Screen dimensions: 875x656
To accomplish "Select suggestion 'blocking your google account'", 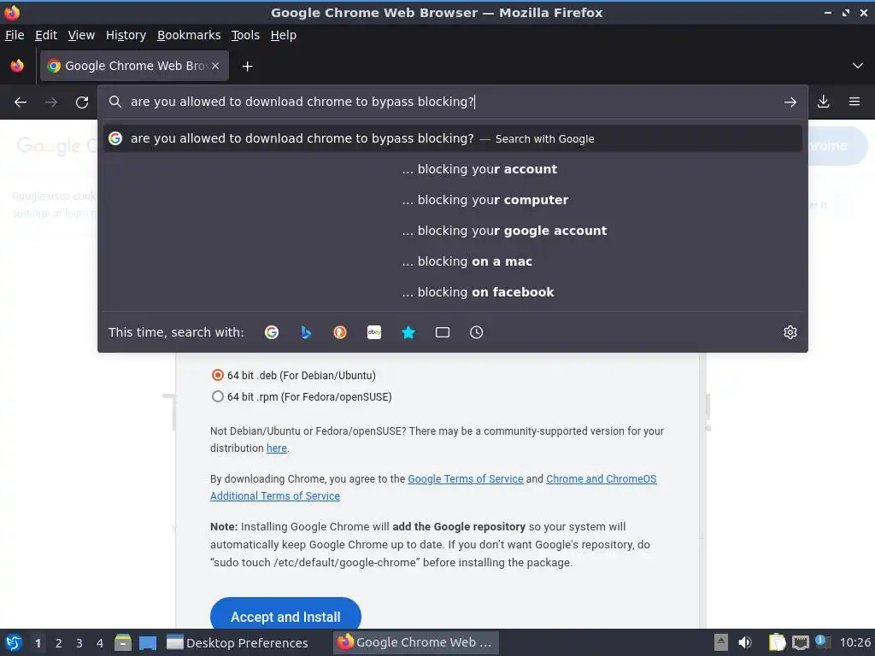I will [x=453, y=231].
